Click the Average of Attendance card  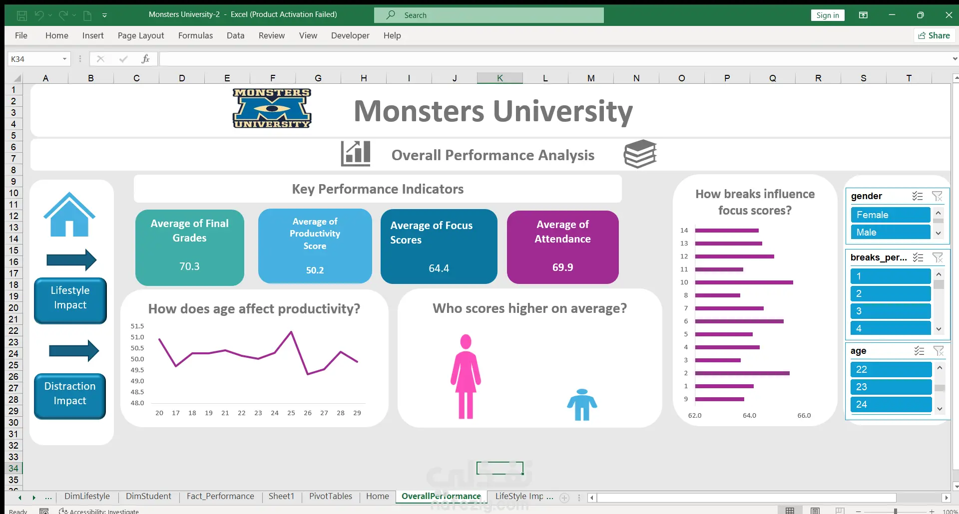point(563,247)
